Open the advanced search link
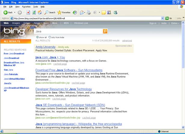Image resolution: width=185 pixels, height=134 pixels. click(127, 41)
